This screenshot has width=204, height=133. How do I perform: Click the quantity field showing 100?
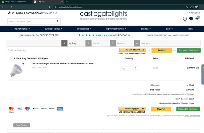(x=127, y=69)
